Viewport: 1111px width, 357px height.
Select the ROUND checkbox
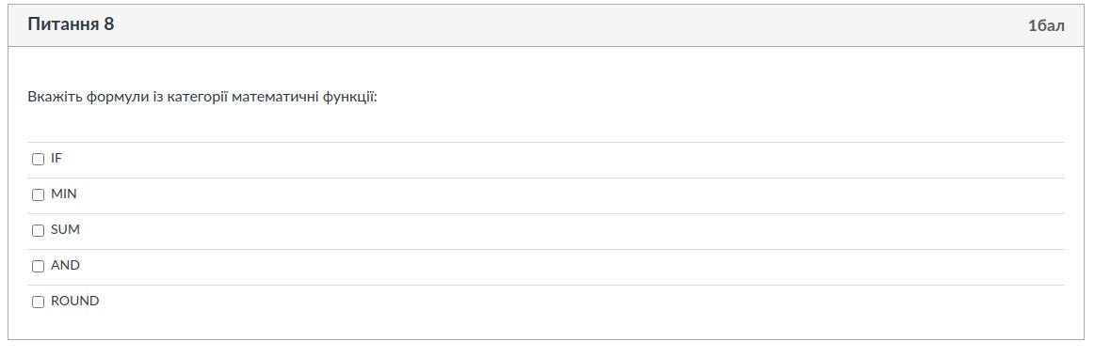(x=39, y=302)
